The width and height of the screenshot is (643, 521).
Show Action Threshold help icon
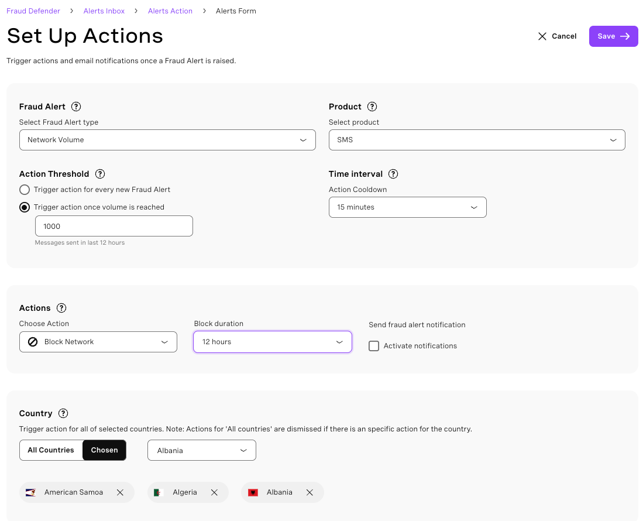coord(100,174)
